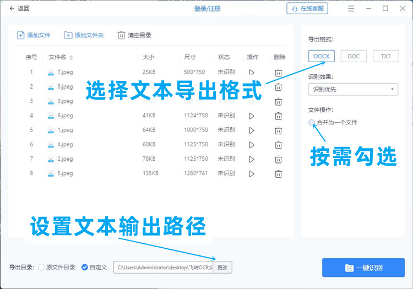Click the 1260*741 size cell
This screenshot has height=289, width=413.
coord(195,173)
